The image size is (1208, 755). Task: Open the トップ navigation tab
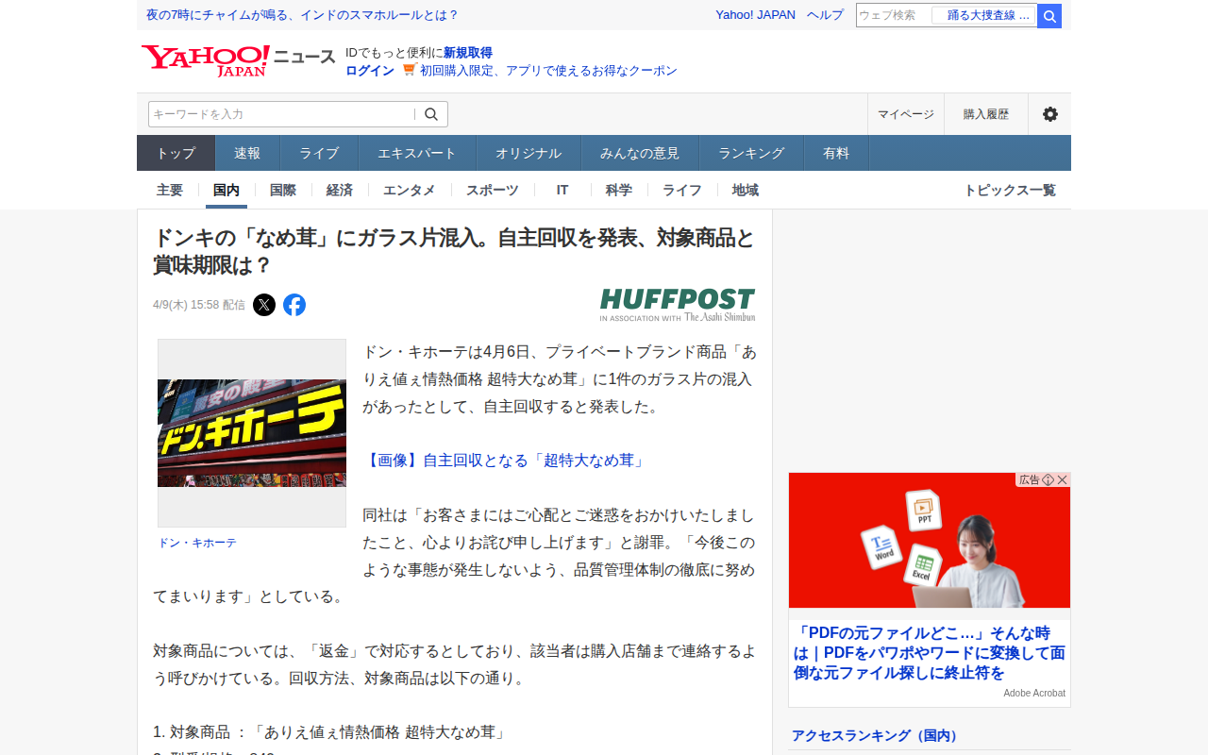[176, 153]
